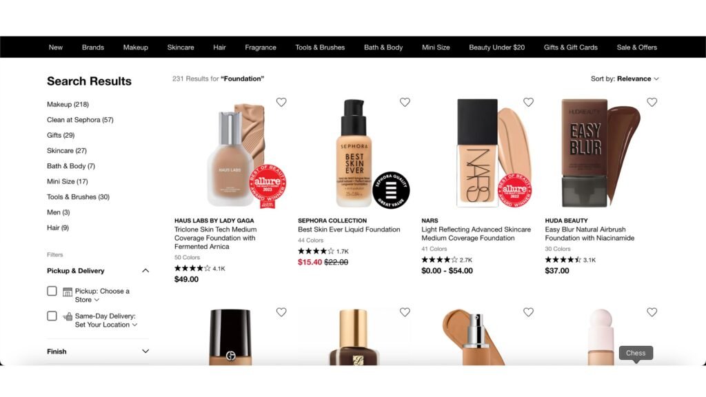Open the Sort by Relevance dropdown
Screen dimensions: 706x397
[x=625, y=79]
